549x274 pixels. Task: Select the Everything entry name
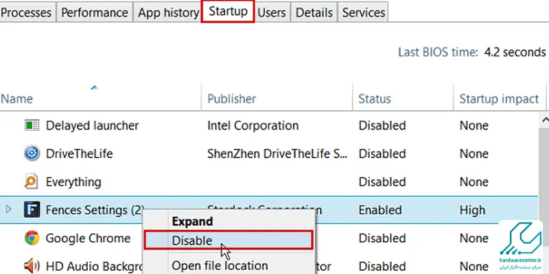click(x=73, y=182)
